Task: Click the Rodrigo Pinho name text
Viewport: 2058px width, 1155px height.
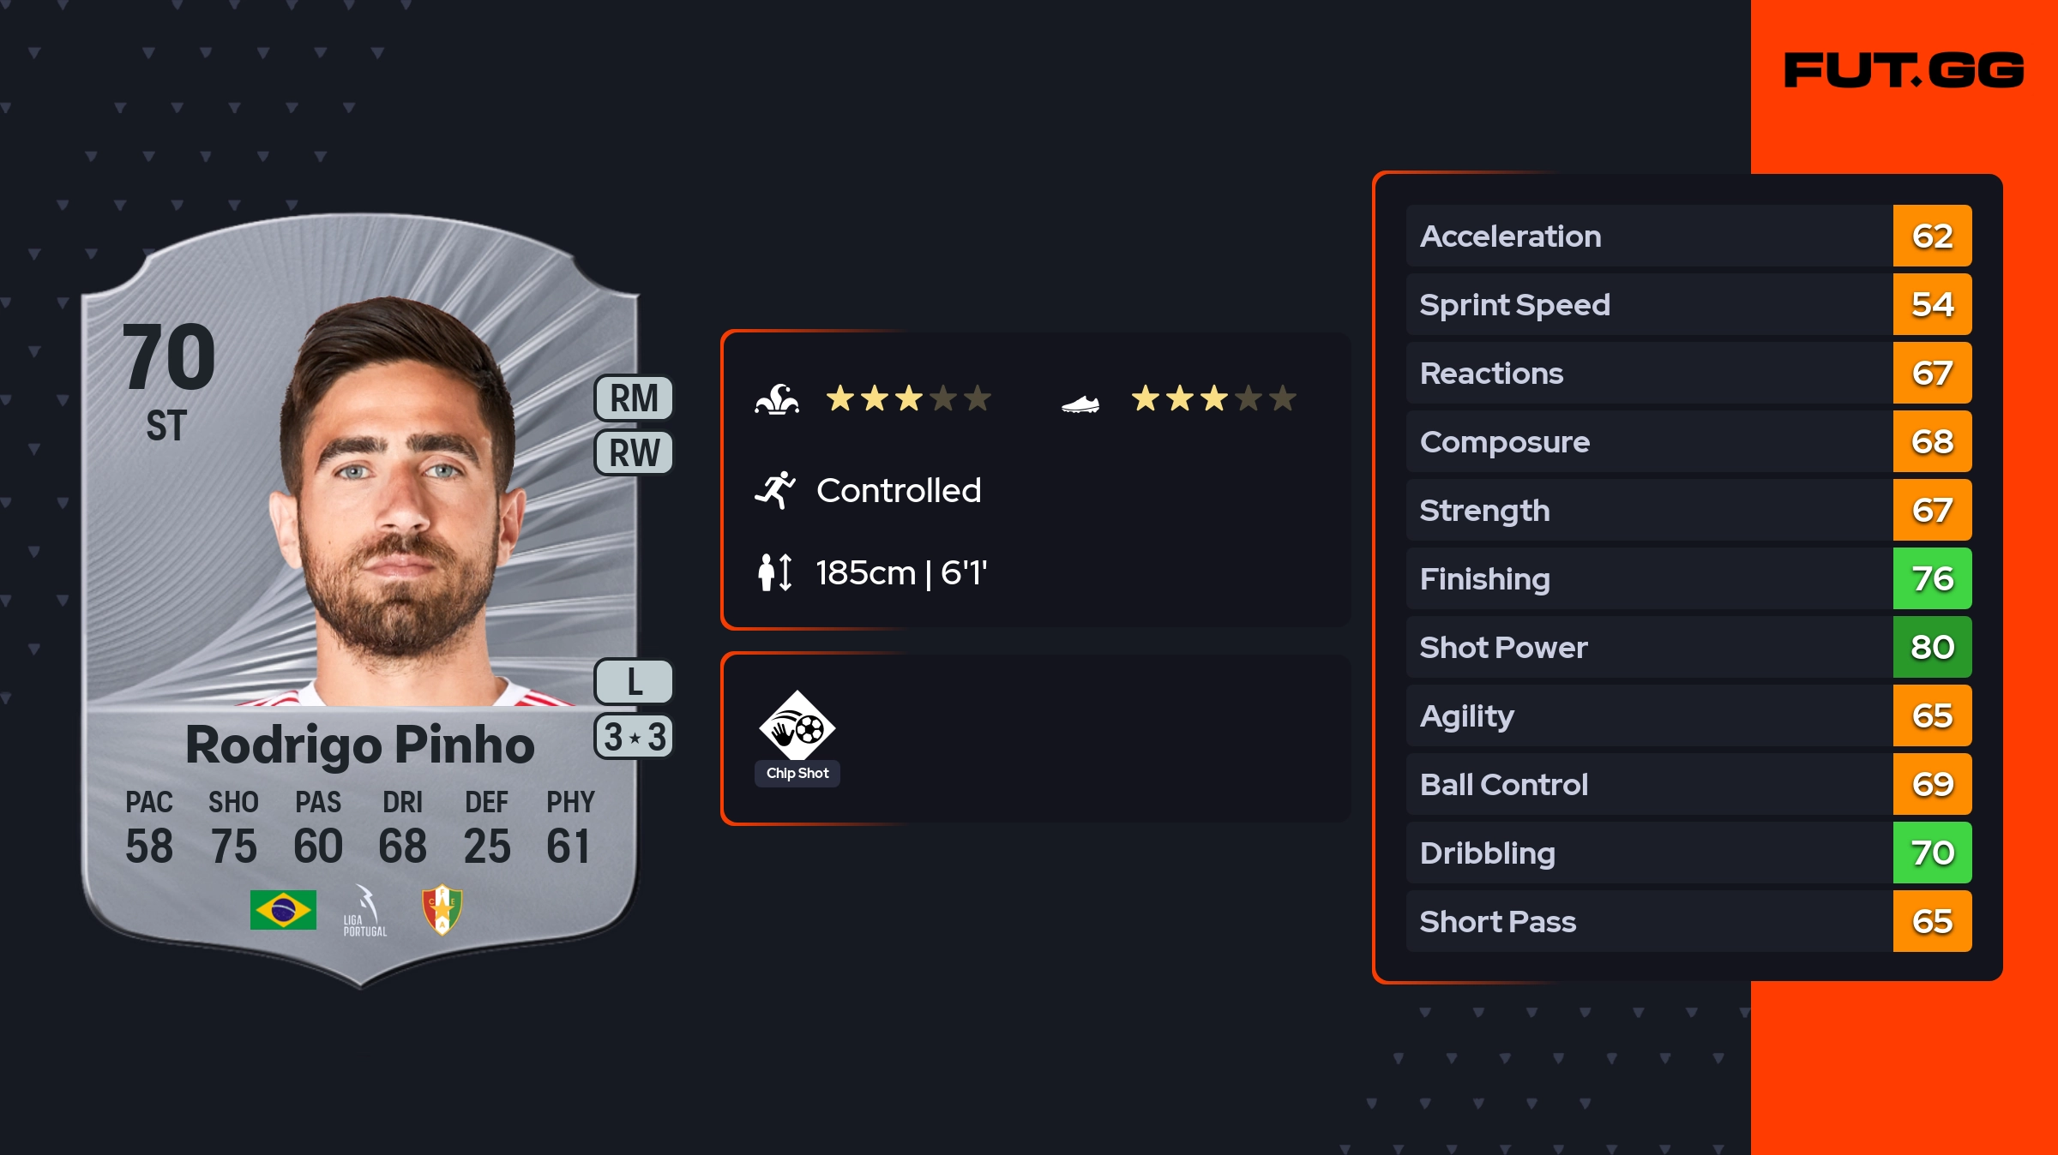Action: 360,745
